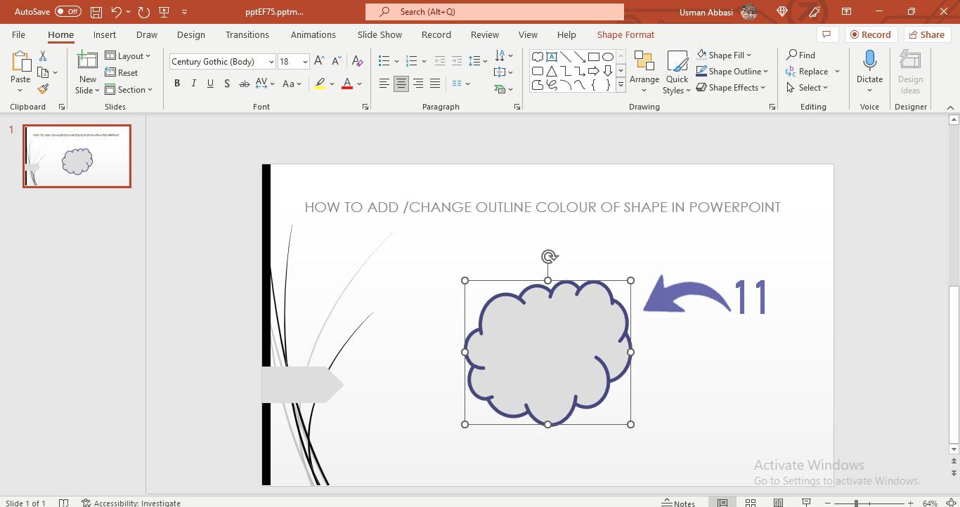Open the Select dropdown in Editing
960x507 pixels.
coord(807,88)
